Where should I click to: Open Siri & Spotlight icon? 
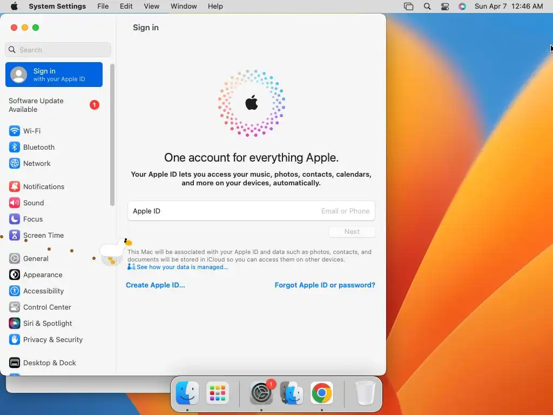pos(15,324)
